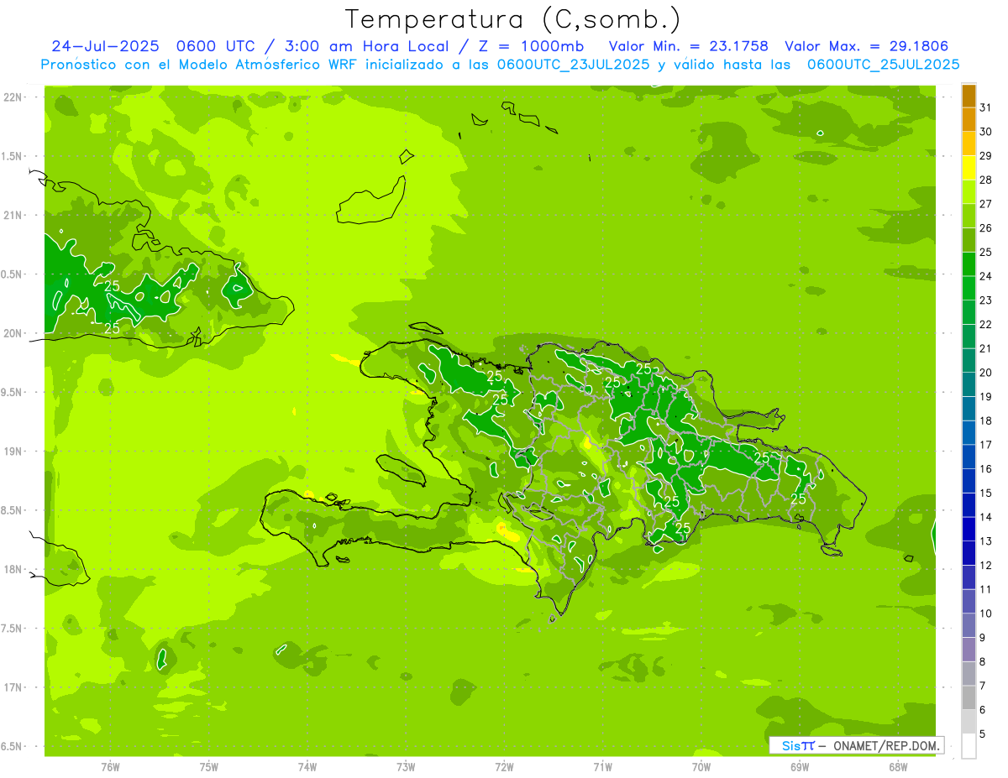The image size is (1008, 778).
Task: Click the '19N' latitude axis label
Action: pos(12,452)
